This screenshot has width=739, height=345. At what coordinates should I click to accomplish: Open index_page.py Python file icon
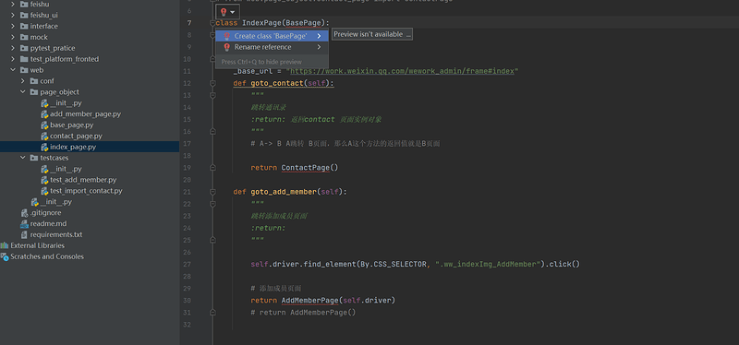click(x=44, y=147)
